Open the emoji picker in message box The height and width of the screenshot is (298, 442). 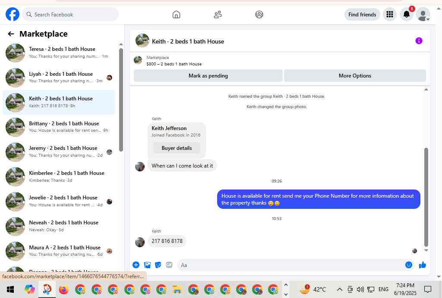pyautogui.click(x=408, y=265)
